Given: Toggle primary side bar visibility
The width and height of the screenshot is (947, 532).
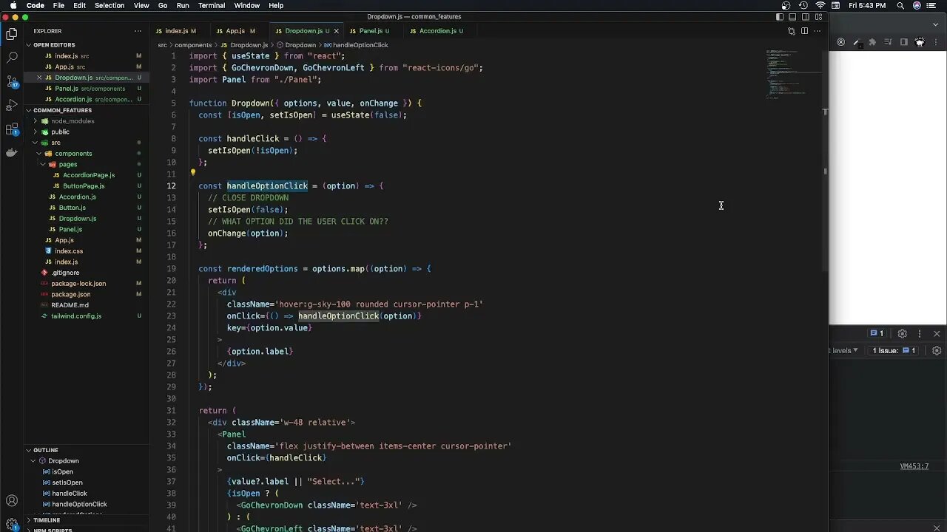Looking at the screenshot, I should 780,17.
